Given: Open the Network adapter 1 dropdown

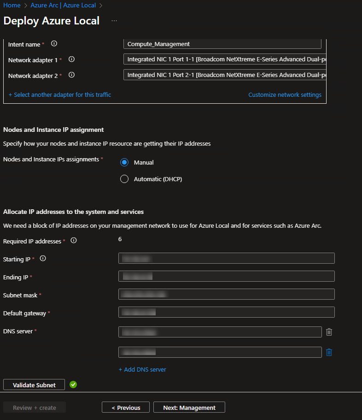Looking at the screenshot, I should (225, 59).
